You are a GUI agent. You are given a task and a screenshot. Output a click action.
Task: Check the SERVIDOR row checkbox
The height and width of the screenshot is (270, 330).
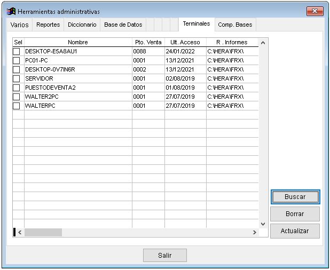coord(17,78)
